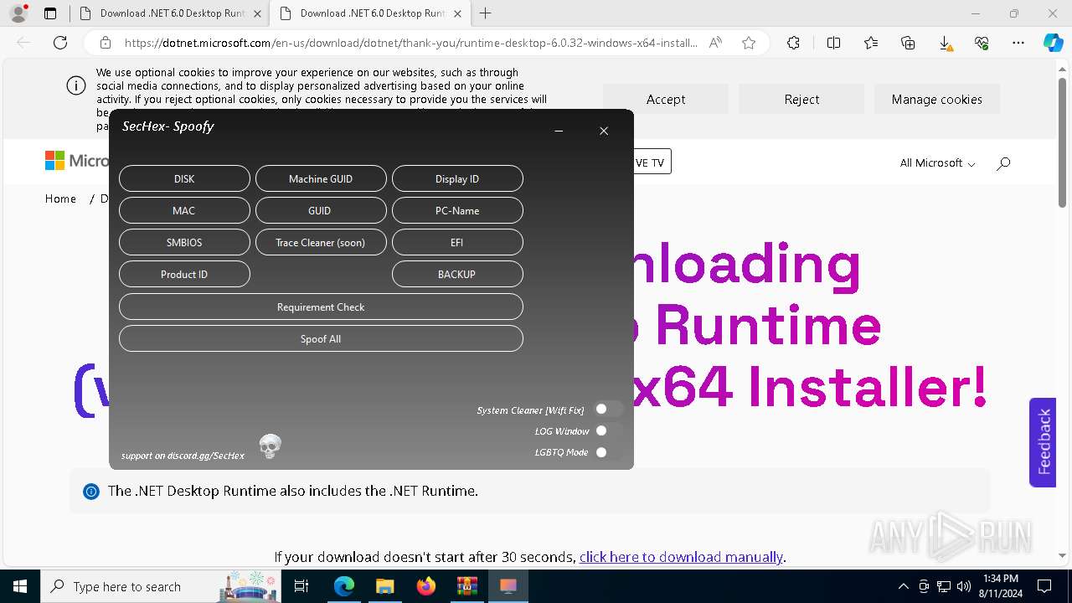Click the address bar URL
Screen dimensions: 1072x603
pyautogui.click(x=410, y=43)
